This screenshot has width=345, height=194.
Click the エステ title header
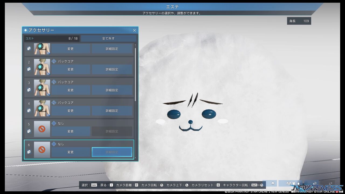172,7
